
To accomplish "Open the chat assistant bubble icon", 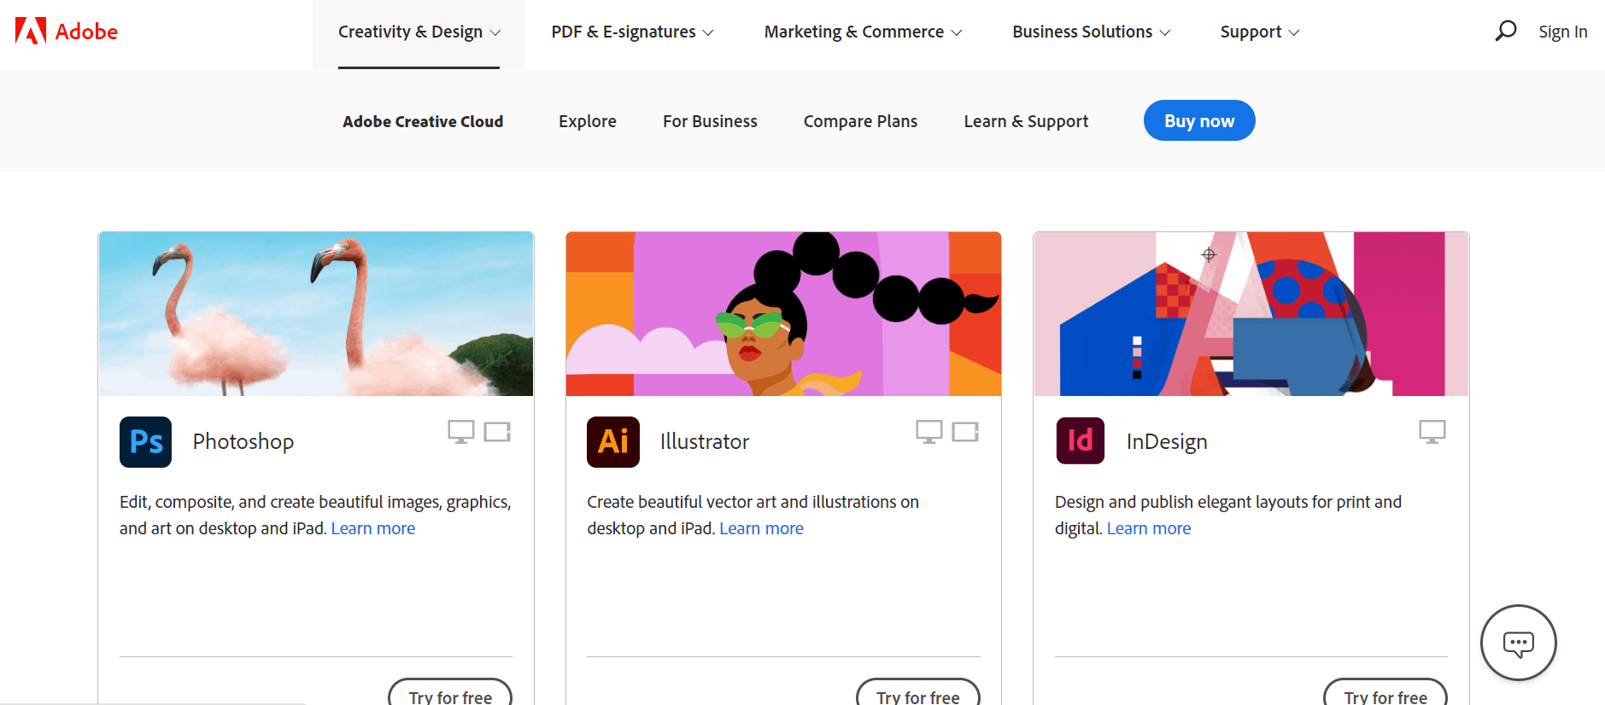I will coord(1518,643).
